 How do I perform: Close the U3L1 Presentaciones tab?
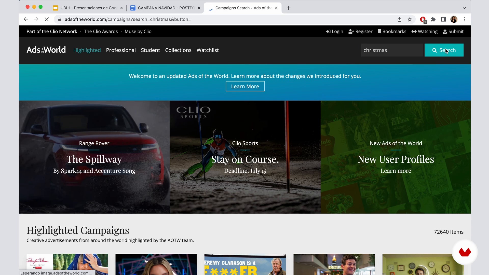[121, 8]
